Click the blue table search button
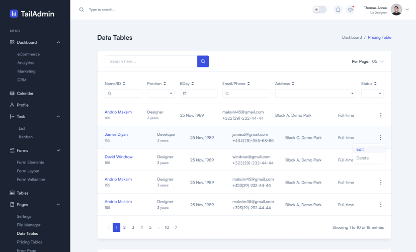The width and height of the screenshot is (416, 252). tap(203, 61)
